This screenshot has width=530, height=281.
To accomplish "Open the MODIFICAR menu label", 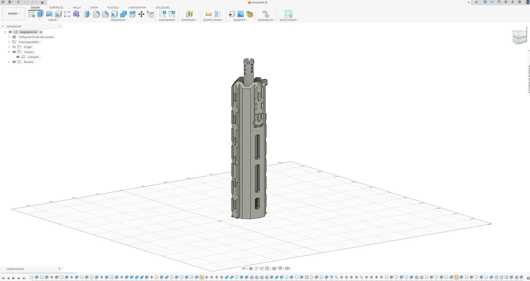I will tap(118, 20).
